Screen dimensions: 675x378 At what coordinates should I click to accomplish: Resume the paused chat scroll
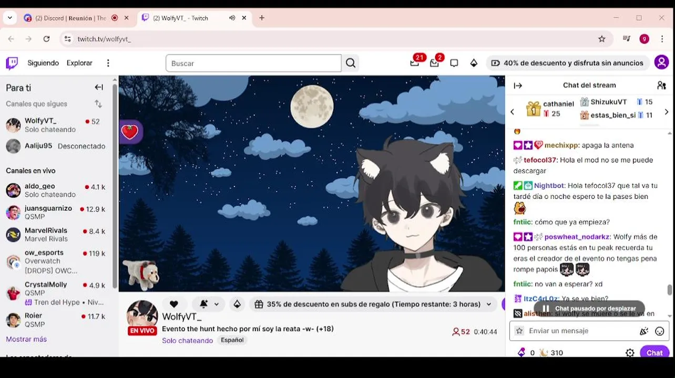[x=589, y=309]
